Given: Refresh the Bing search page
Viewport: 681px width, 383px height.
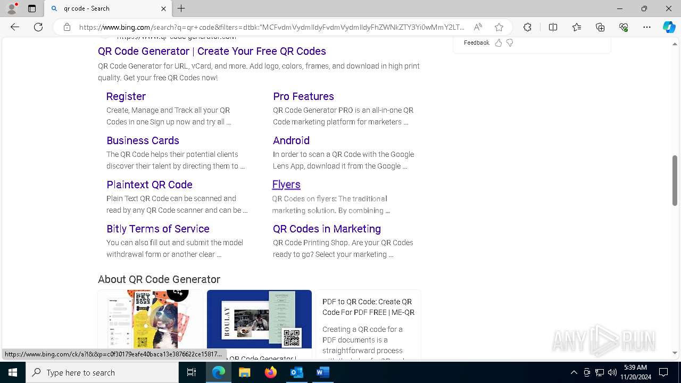Looking at the screenshot, I should coord(38,27).
